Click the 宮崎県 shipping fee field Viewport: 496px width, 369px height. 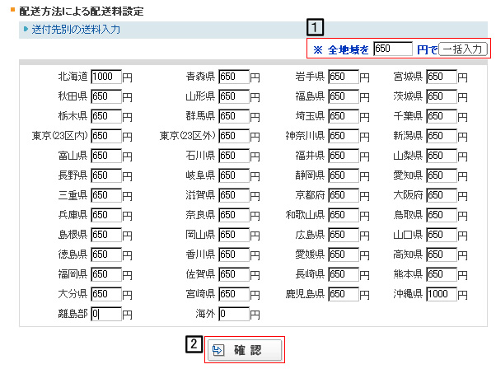(x=234, y=294)
